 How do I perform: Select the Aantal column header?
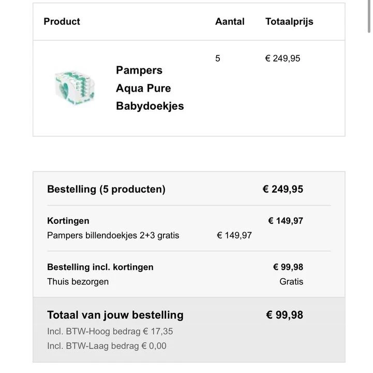pos(230,21)
